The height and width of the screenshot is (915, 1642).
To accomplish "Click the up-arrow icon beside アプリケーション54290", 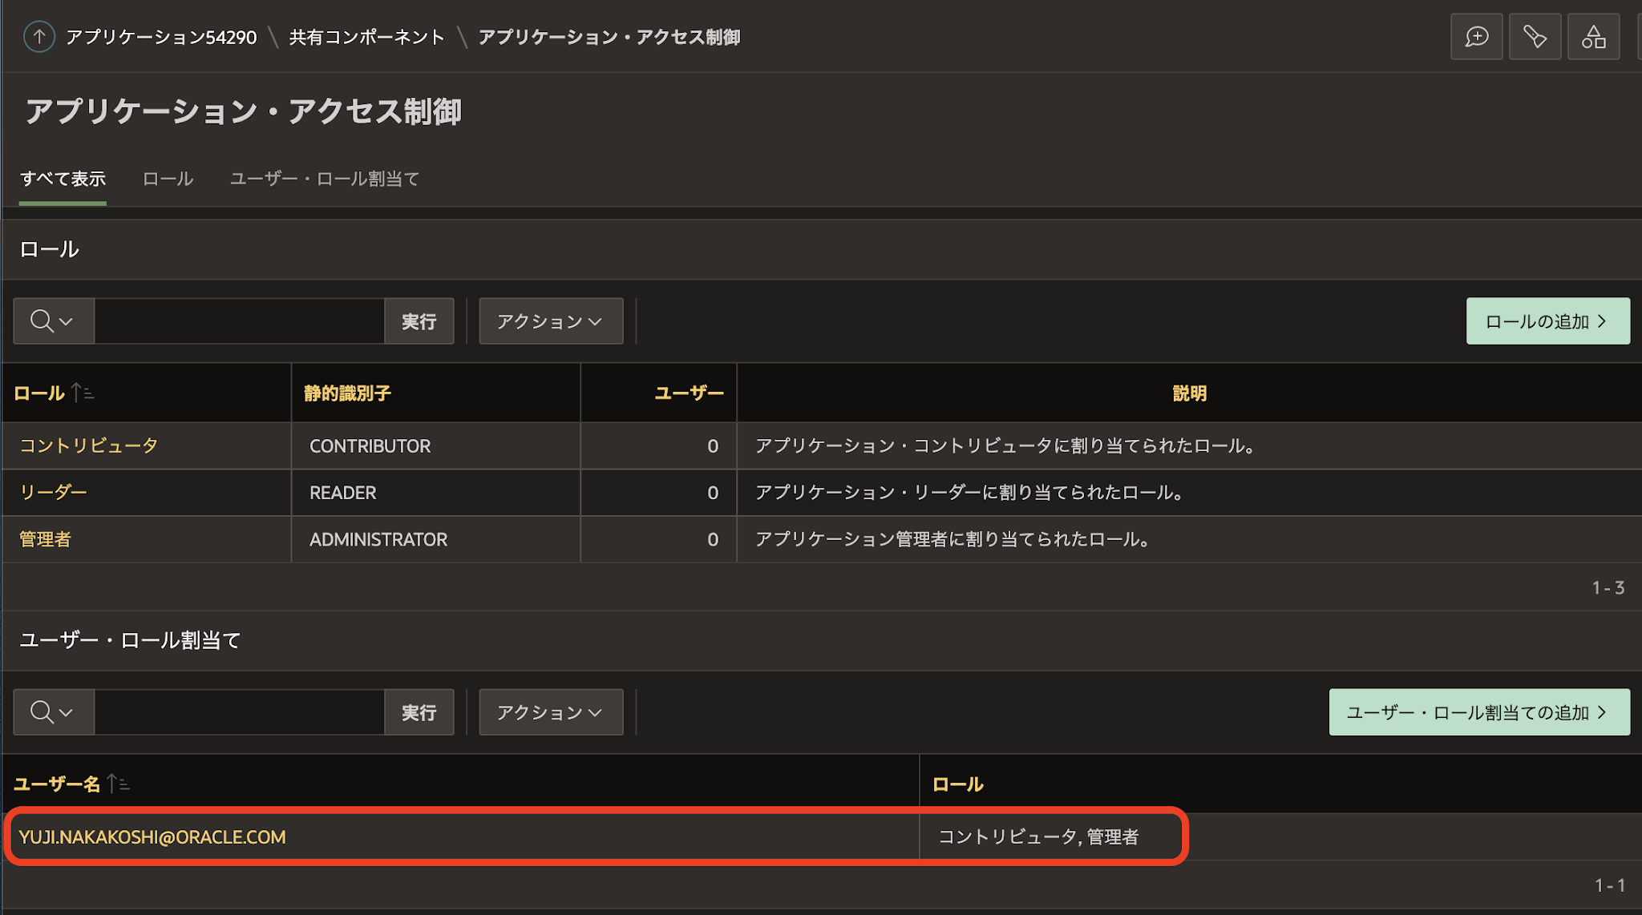I will [38, 37].
